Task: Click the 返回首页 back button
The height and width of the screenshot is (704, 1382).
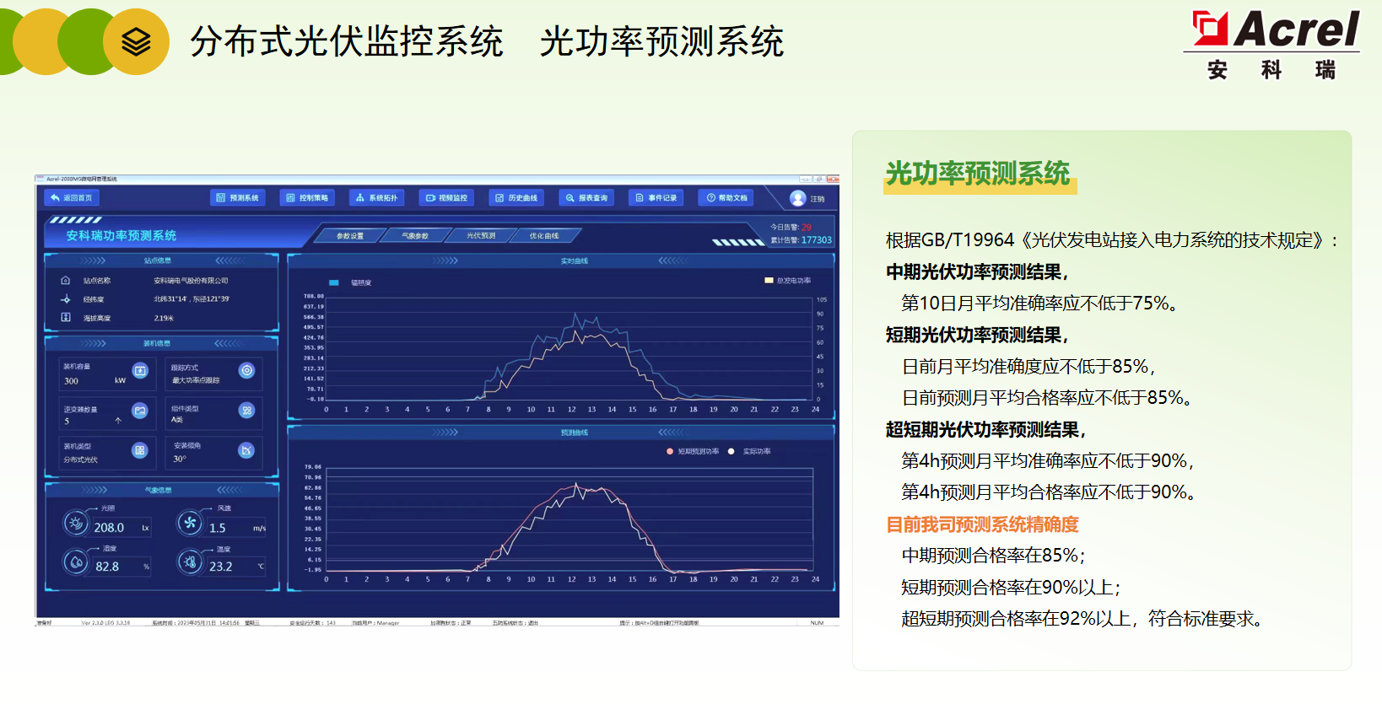Action: click(x=71, y=198)
